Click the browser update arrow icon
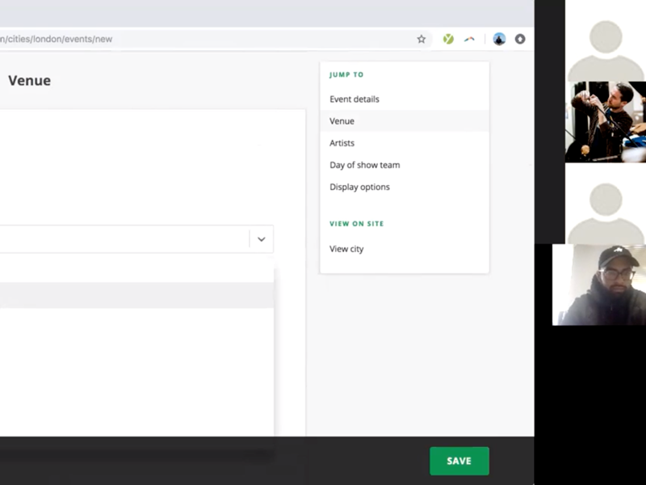Viewport: 646px width, 485px height. pyautogui.click(x=520, y=39)
